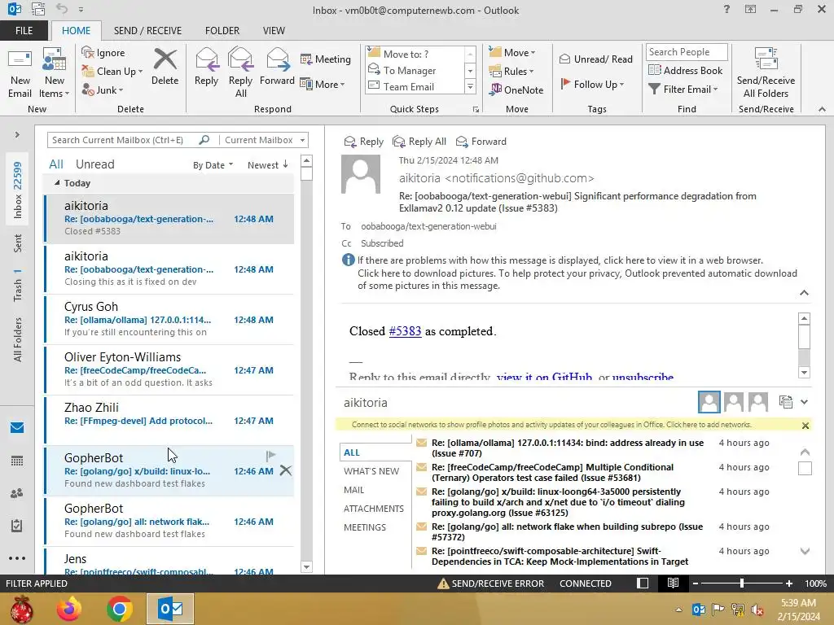Toggle Newest sort order
The height and width of the screenshot is (625, 834).
click(267, 165)
